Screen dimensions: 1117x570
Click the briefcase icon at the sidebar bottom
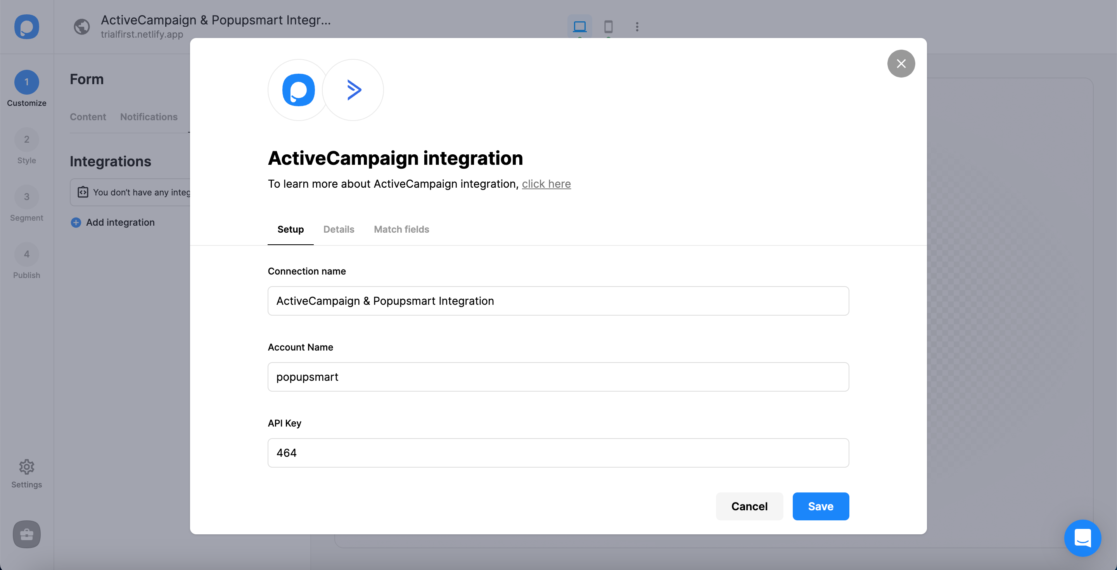(26, 534)
